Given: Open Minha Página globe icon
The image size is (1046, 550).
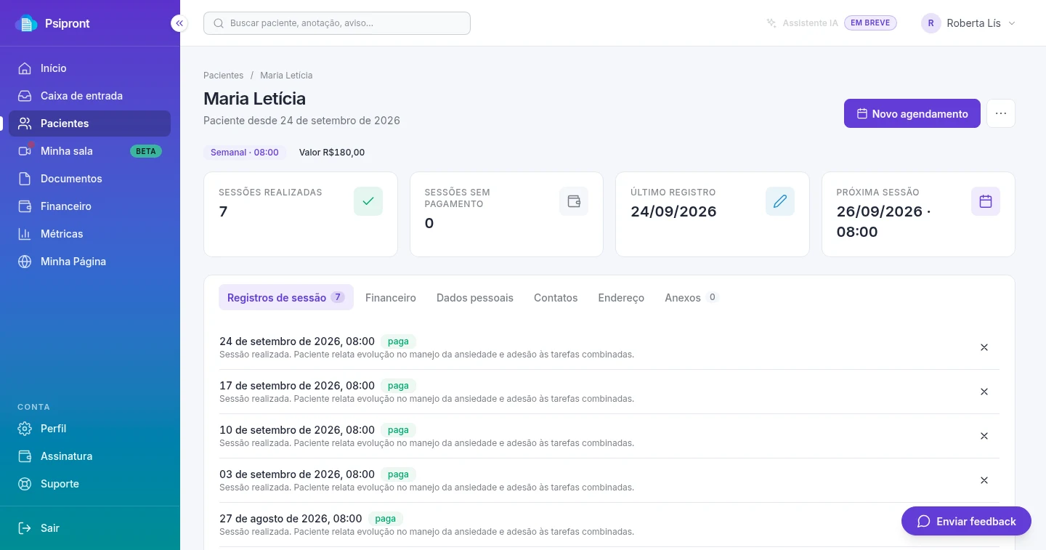Looking at the screenshot, I should [x=25, y=262].
